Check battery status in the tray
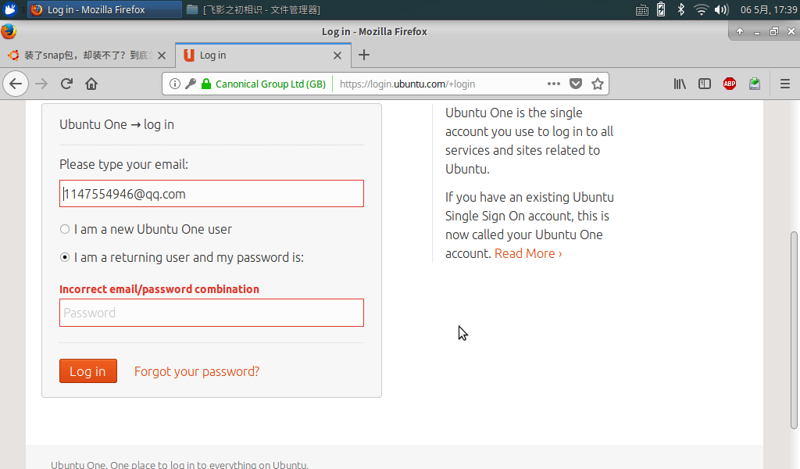800x469 pixels. [x=661, y=9]
